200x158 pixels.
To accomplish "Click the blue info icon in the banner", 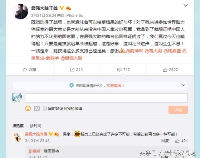I will pyautogui.click(x=71, y=85).
